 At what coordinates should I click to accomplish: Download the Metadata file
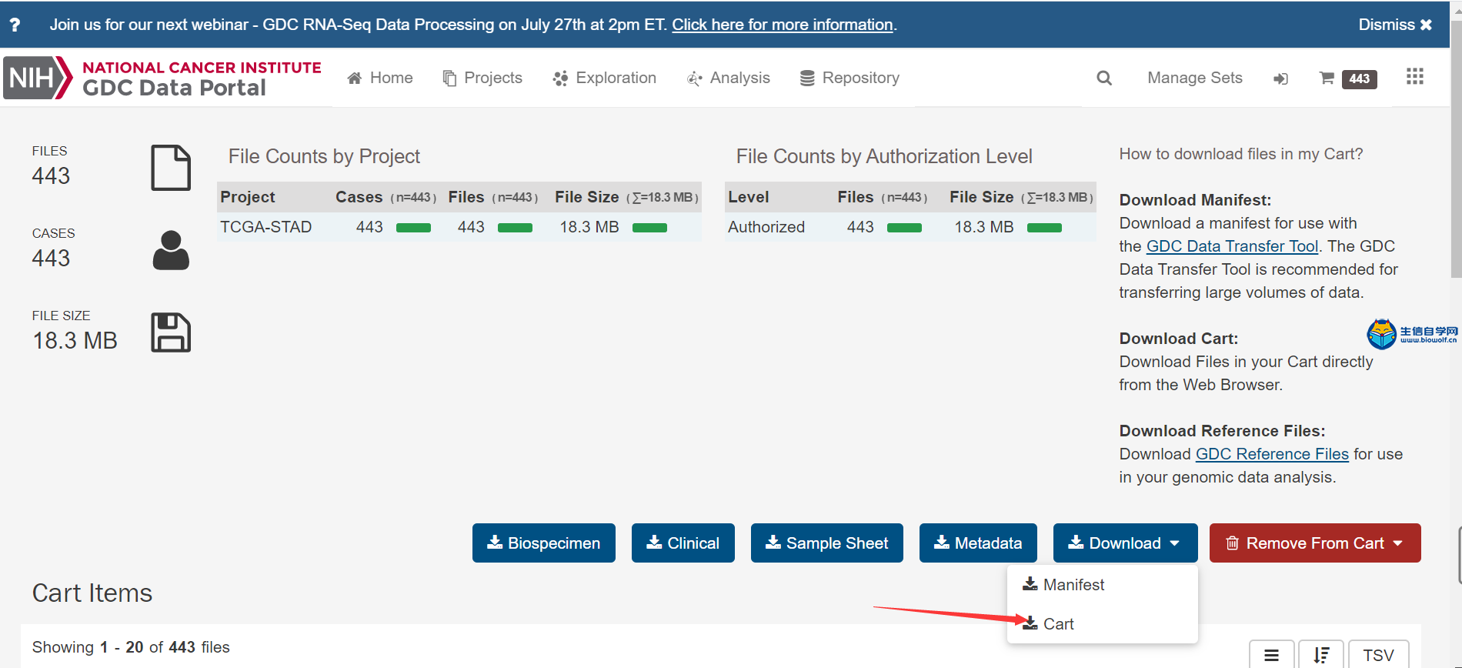tap(978, 543)
